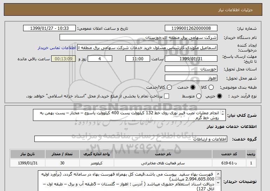Click the response deadline date field 1399/01/31
Viewport: 270px width, 191px height.
click(x=191, y=59)
